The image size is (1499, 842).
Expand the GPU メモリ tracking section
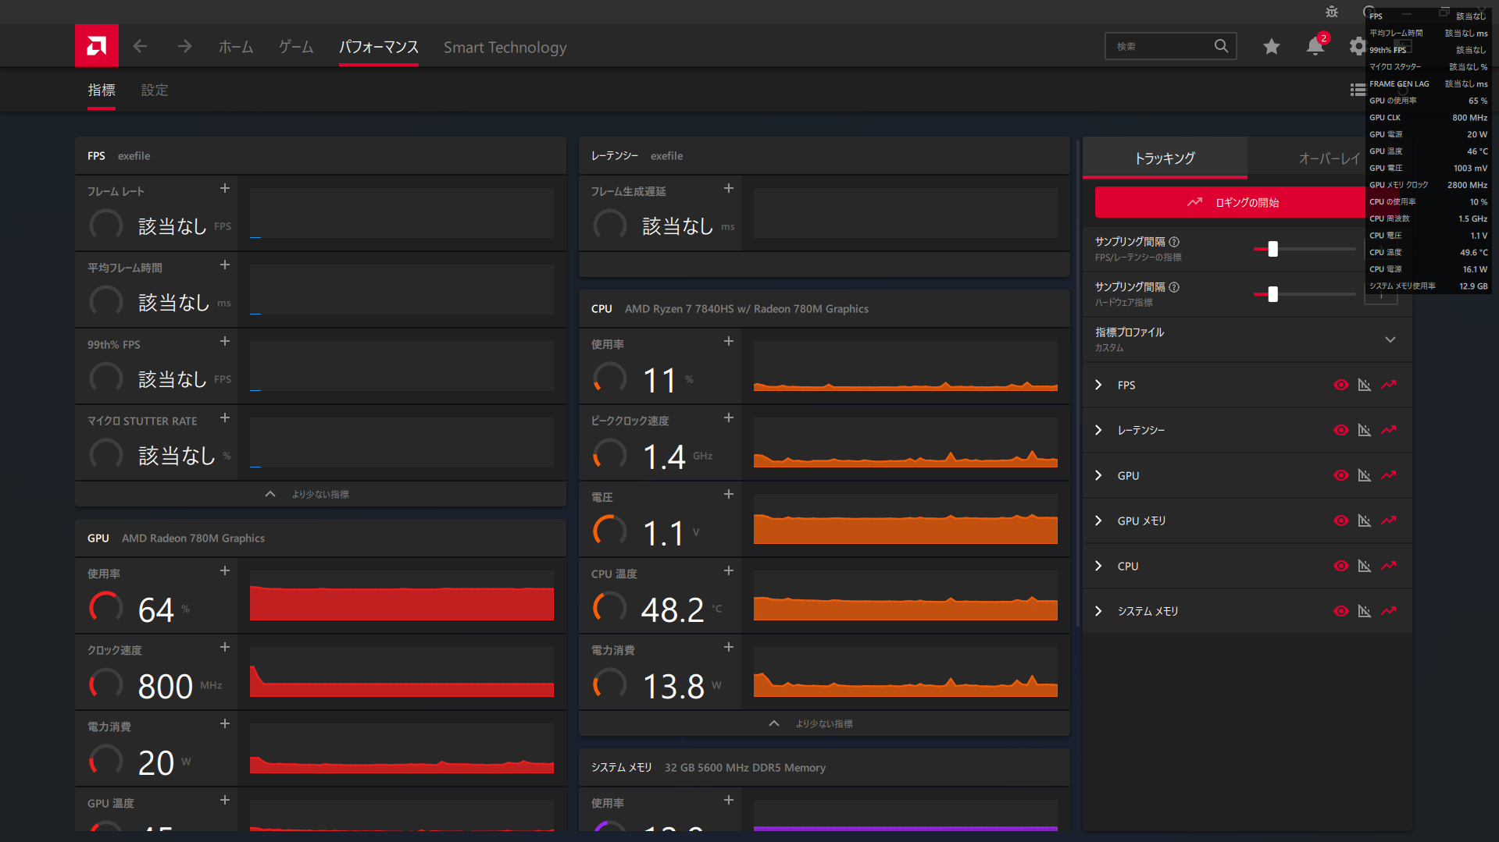[1099, 520]
